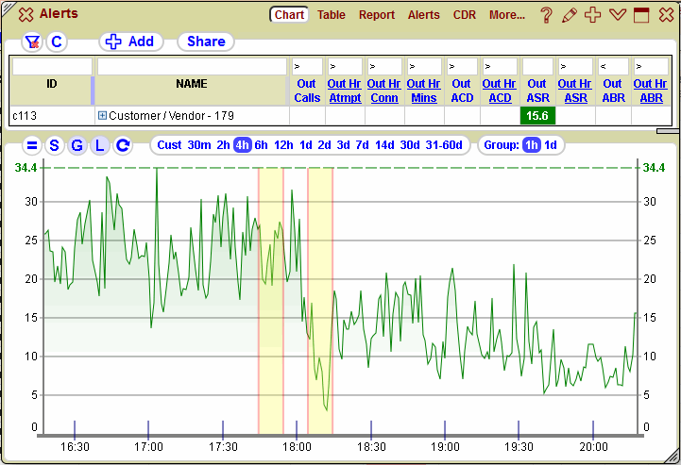Select the 2h time range
The image size is (681, 465).
coord(223,145)
